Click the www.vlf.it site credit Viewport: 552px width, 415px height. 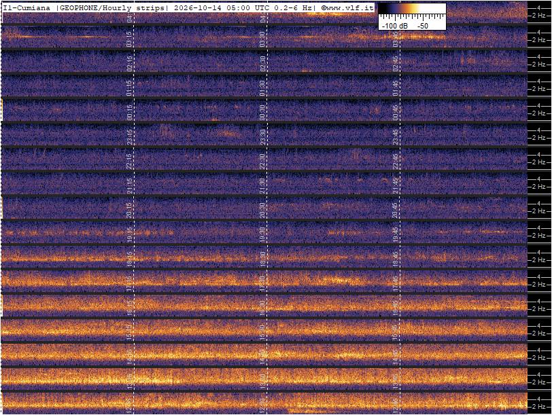(x=347, y=7)
